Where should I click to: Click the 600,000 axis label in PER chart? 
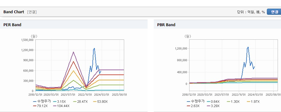tap(28, 71)
